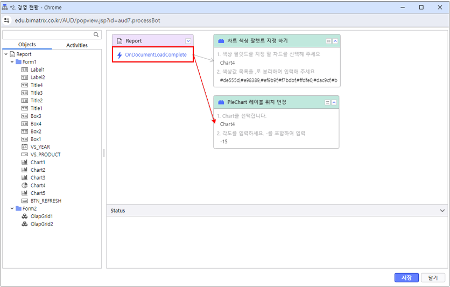Click the Chart4 pie chart icon
Screen dimensions: 450x287
[x=25, y=186]
